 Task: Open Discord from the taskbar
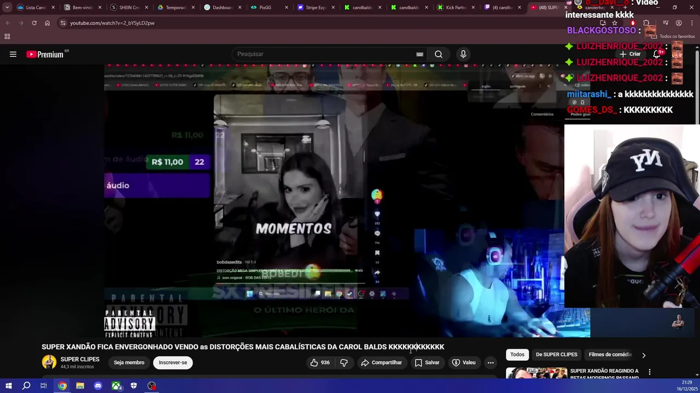coord(98,386)
